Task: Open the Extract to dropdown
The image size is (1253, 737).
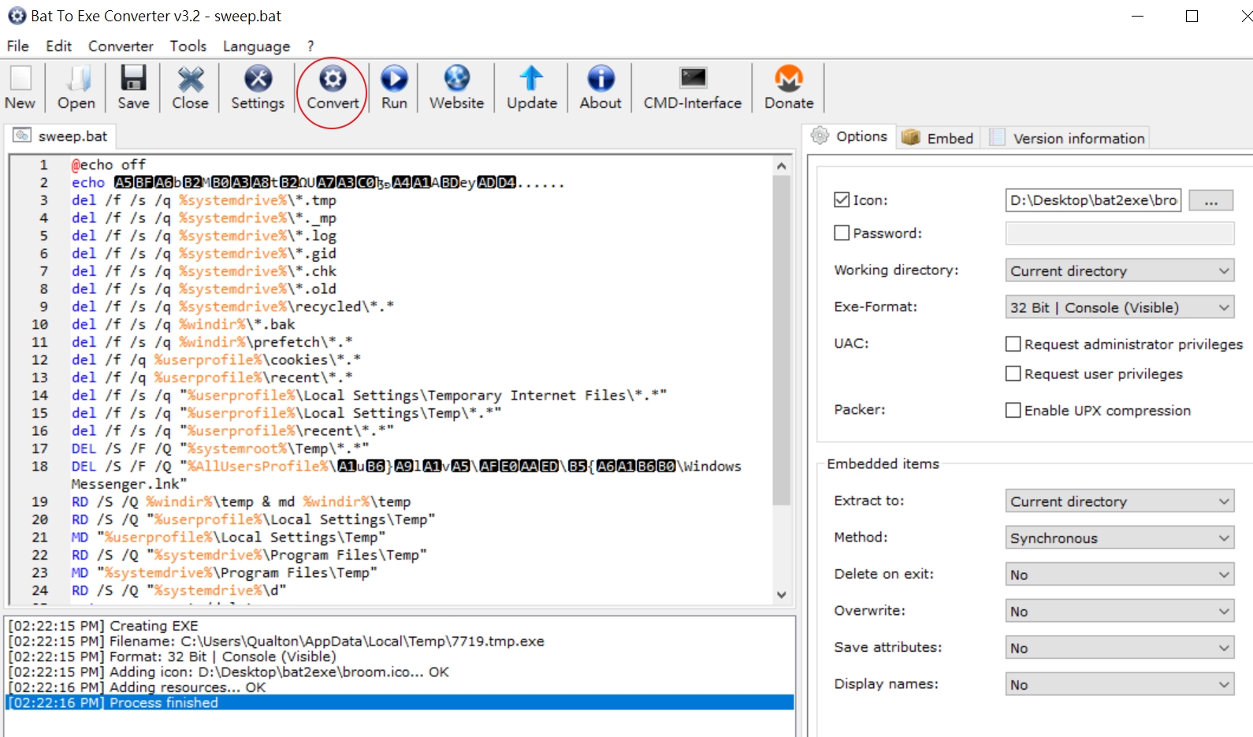Action: pos(1120,501)
